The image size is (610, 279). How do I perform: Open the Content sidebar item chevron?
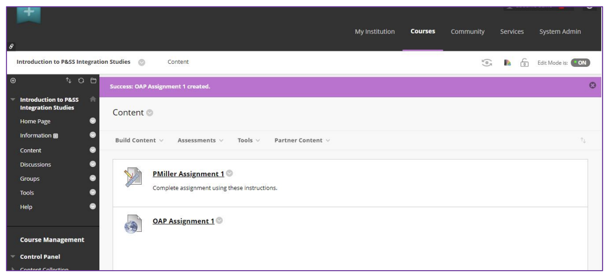click(93, 150)
